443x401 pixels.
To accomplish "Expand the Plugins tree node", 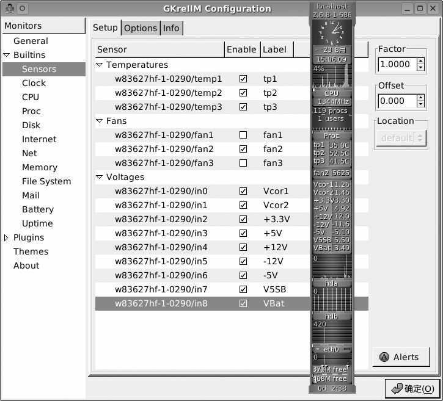I will [x=7, y=237].
